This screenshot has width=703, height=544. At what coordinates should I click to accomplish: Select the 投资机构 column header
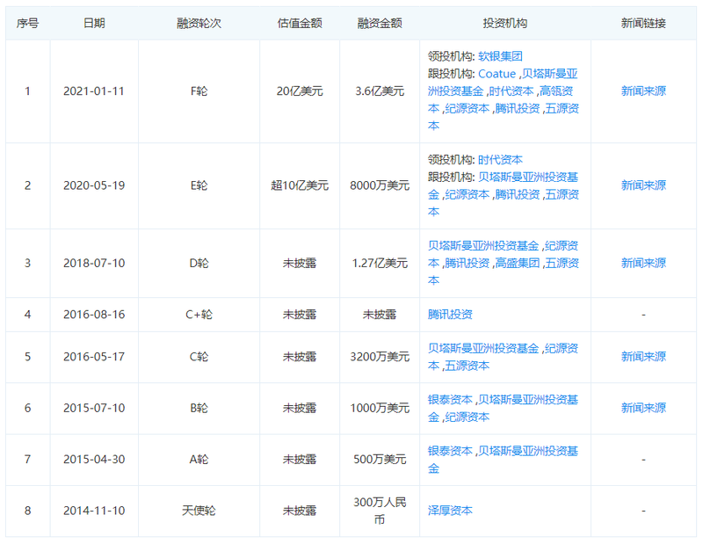[x=504, y=24]
